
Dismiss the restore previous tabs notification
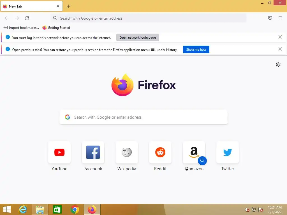(x=280, y=49)
